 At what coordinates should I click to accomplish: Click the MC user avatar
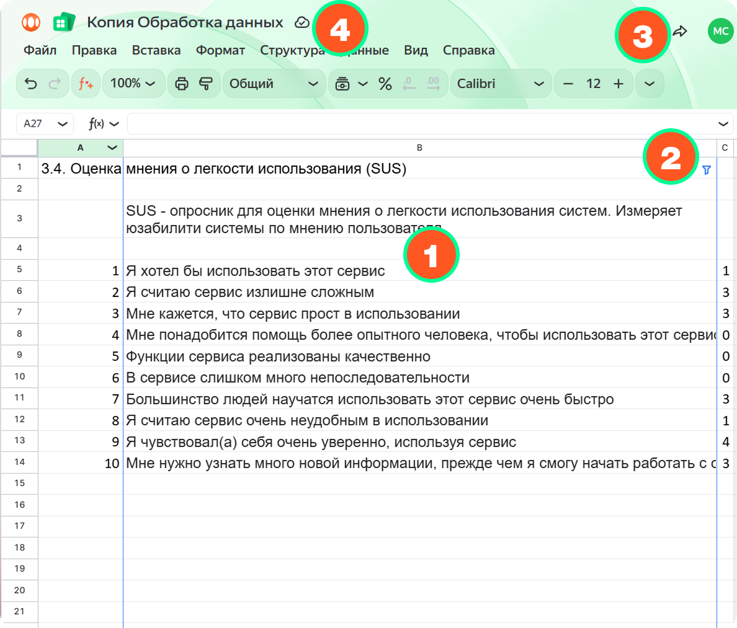click(x=720, y=31)
